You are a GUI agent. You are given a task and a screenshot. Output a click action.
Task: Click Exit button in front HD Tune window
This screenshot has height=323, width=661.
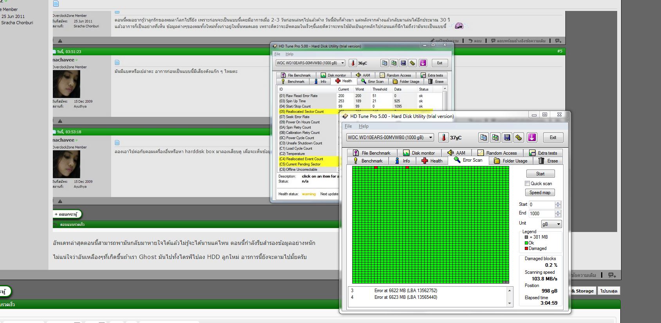click(553, 137)
